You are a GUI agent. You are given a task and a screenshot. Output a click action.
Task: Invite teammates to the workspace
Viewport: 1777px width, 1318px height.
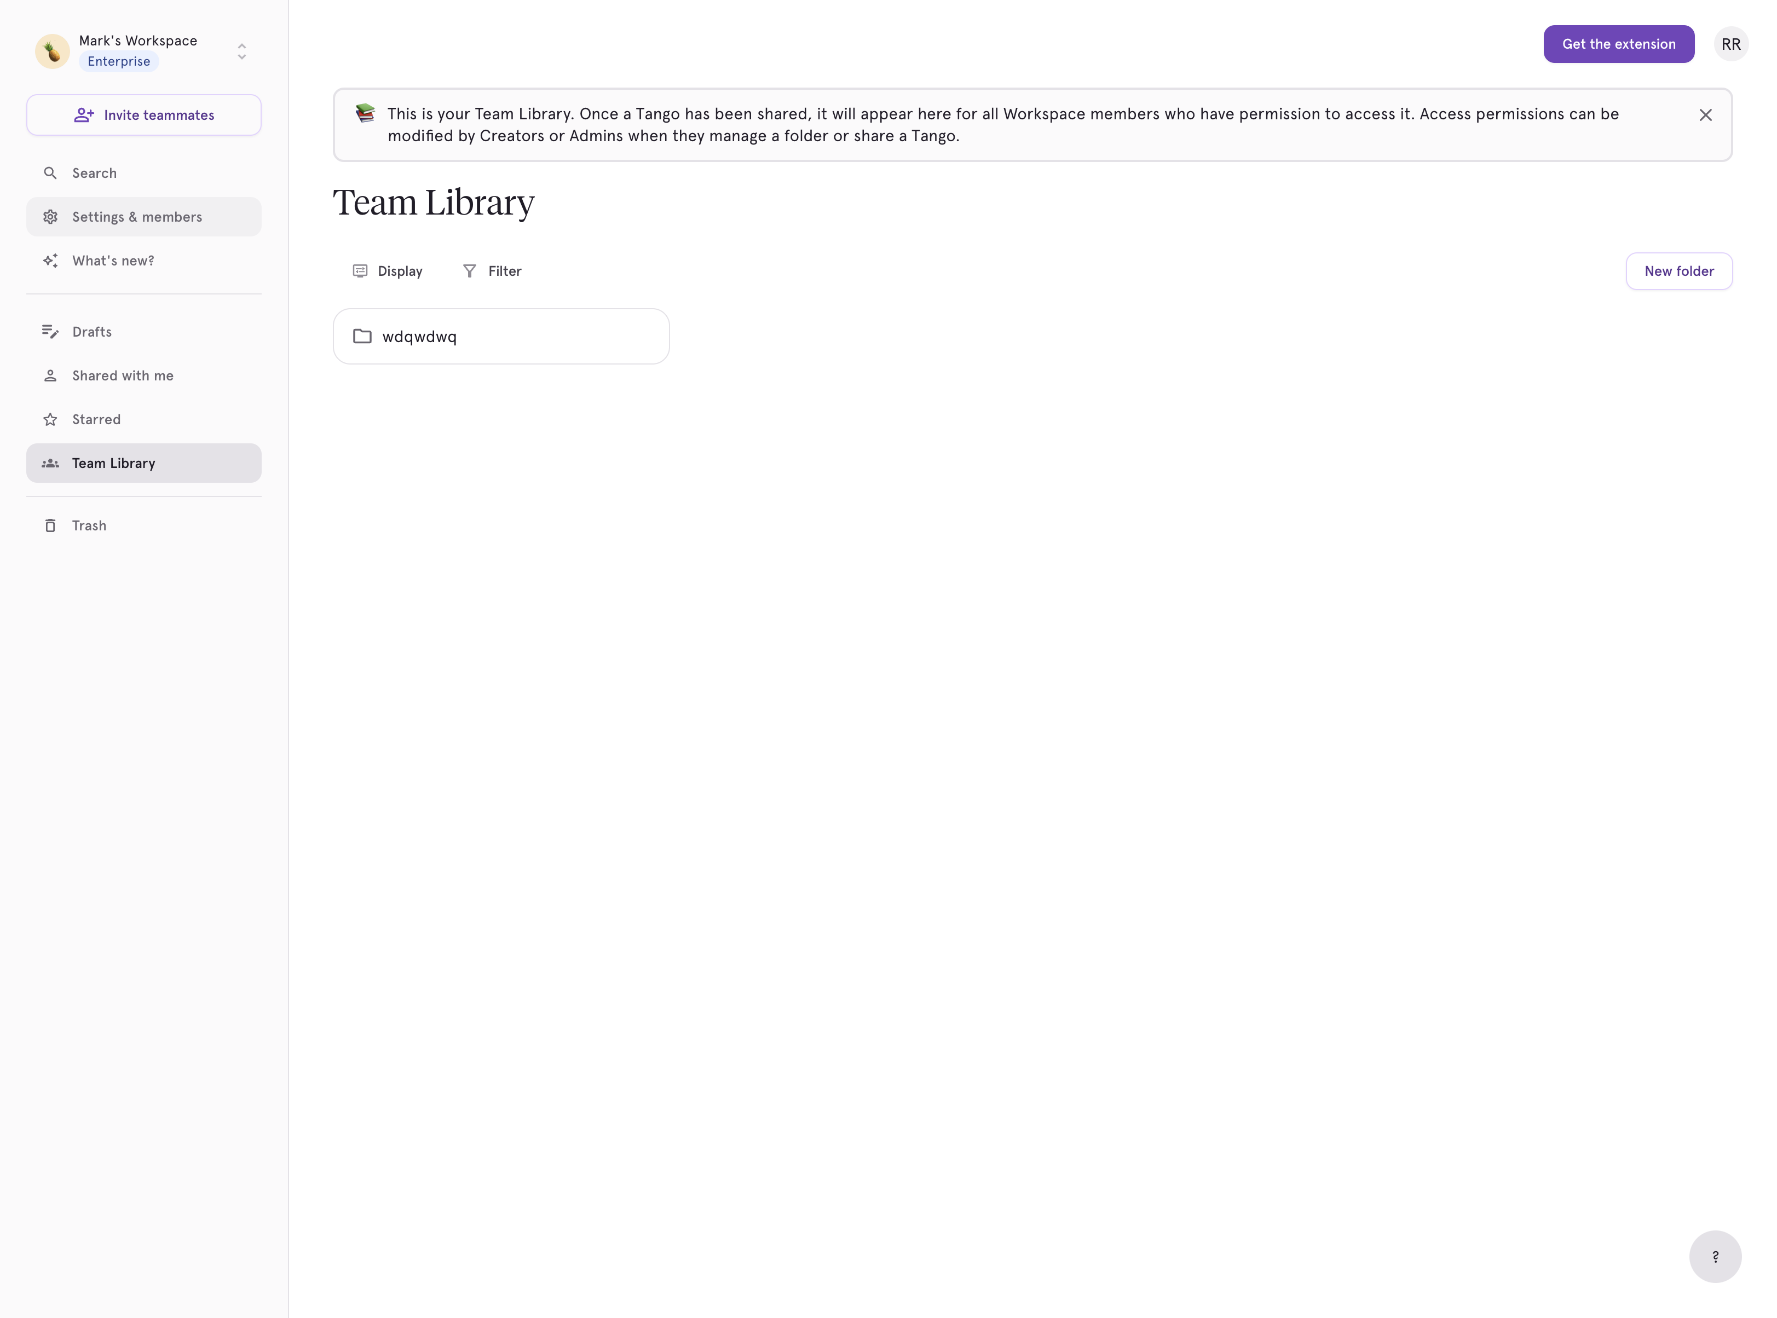[143, 115]
